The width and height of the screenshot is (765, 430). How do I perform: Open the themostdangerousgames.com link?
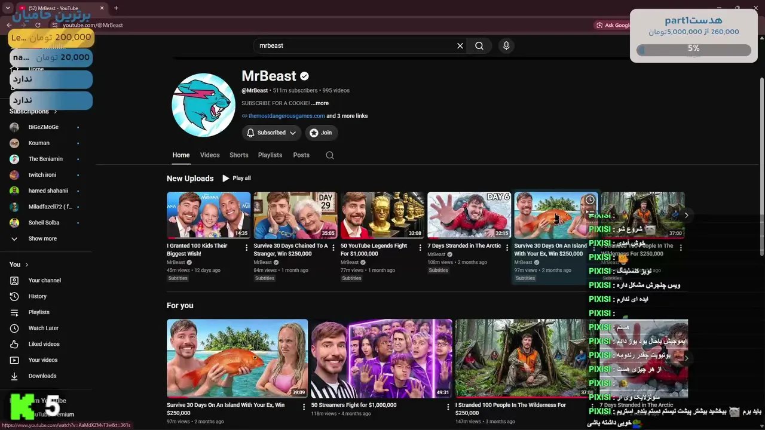click(287, 116)
